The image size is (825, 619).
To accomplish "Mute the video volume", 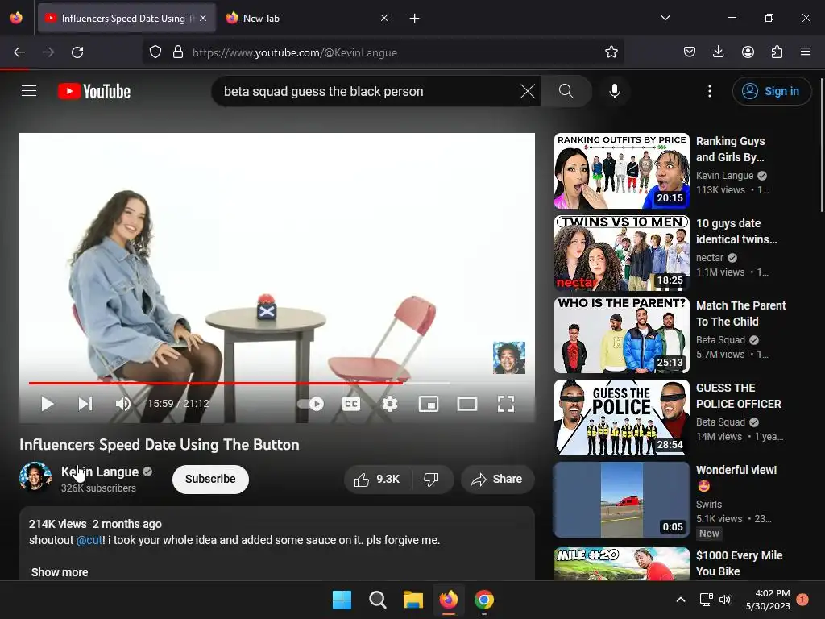I will [x=123, y=404].
